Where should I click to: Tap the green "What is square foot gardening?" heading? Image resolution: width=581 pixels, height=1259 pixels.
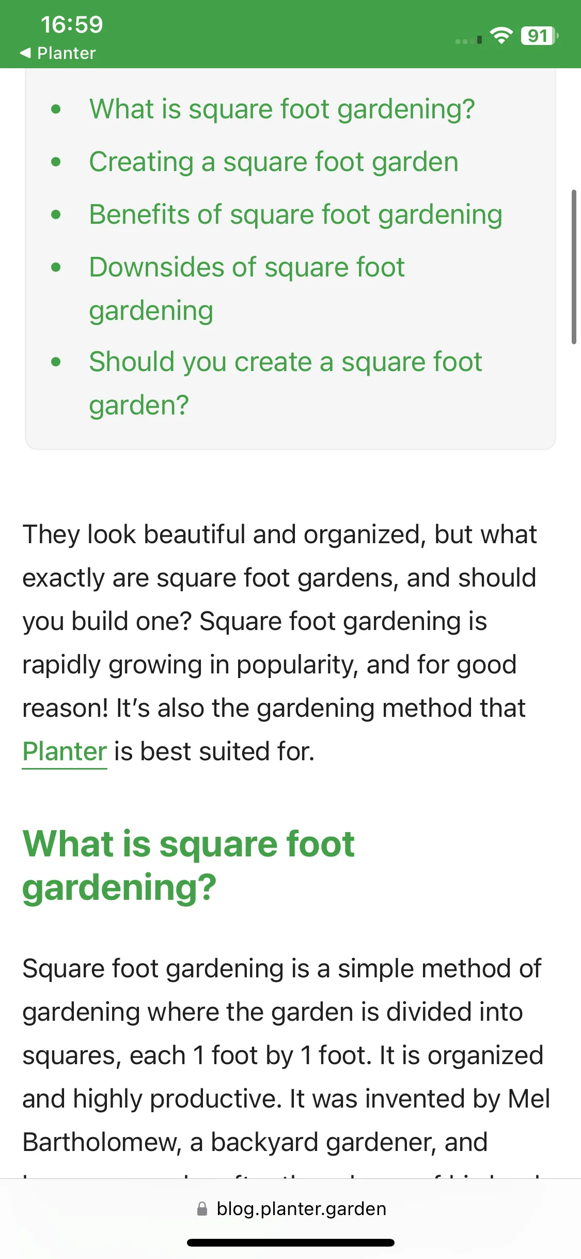[x=189, y=865]
